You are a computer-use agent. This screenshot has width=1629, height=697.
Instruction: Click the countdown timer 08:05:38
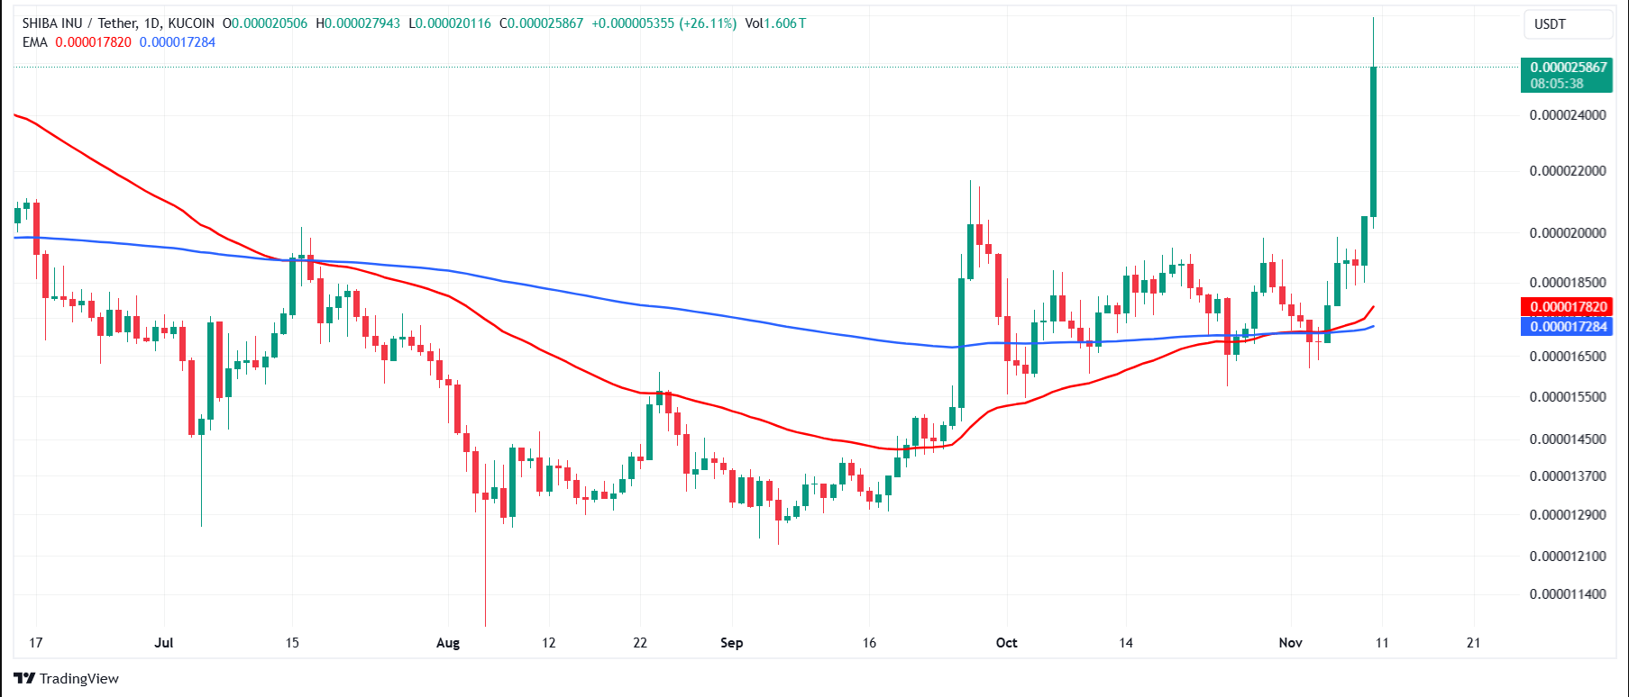tap(1557, 84)
